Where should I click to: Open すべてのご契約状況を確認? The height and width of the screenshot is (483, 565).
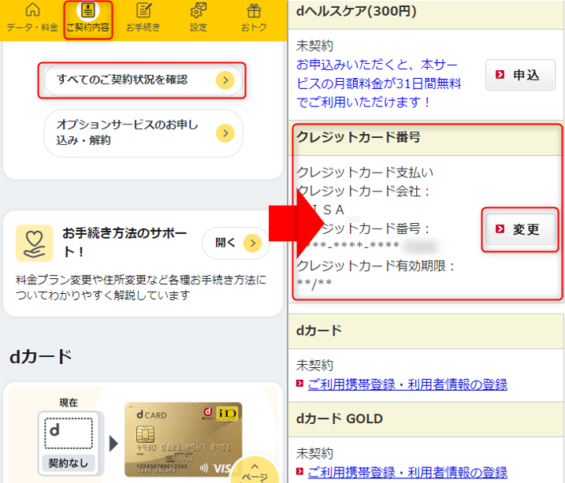pos(143,80)
